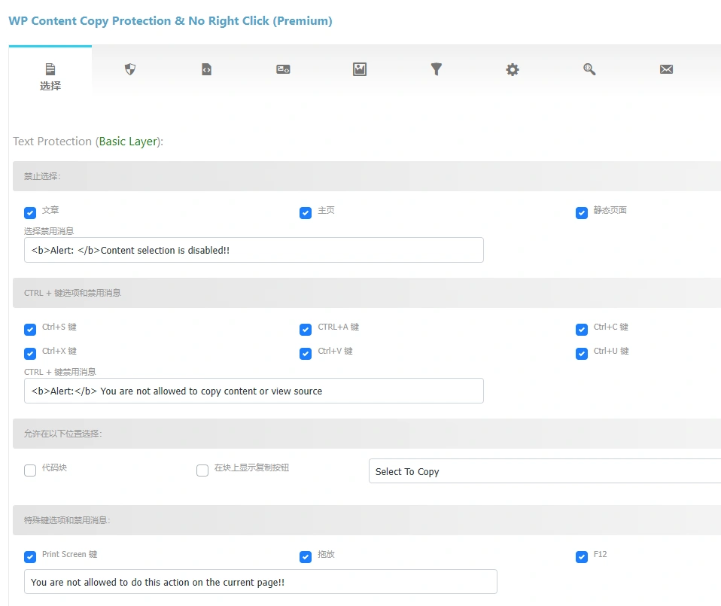Image resolution: width=721 pixels, height=606 pixels.
Task: Open the shield protection tab
Action: (129, 69)
